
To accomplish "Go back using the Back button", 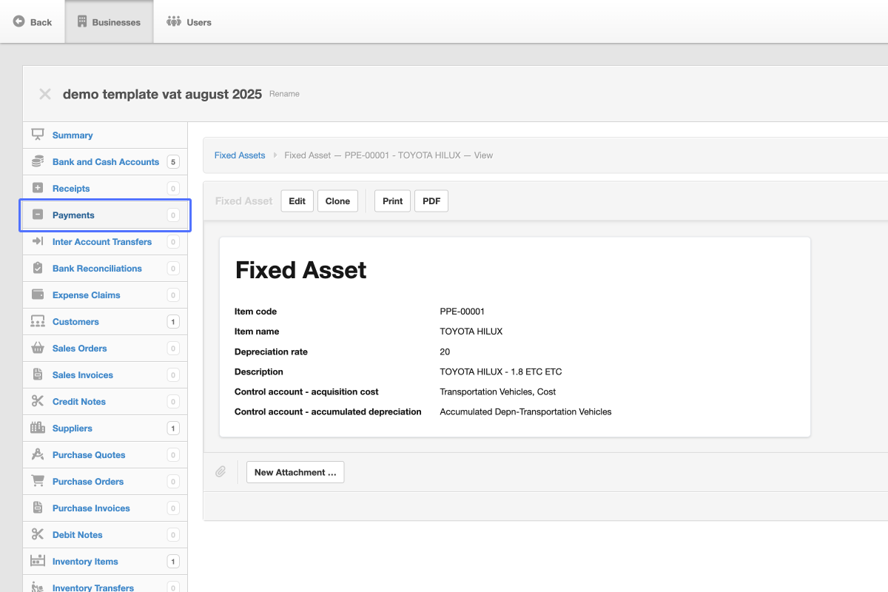I will pos(33,22).
